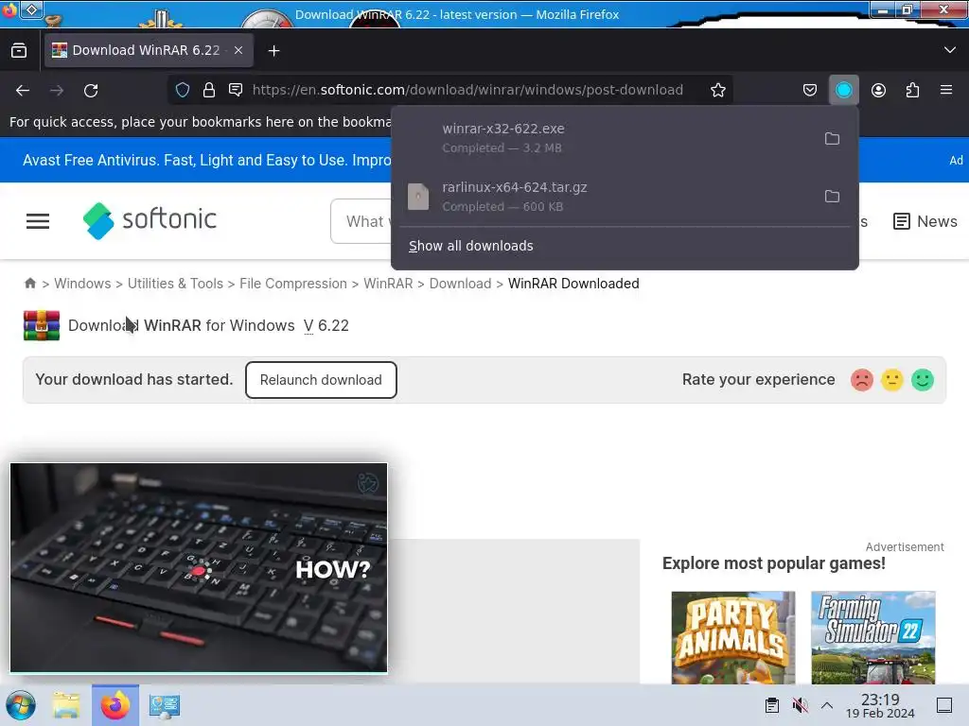Open a new tab
Viewport: 969px width, 726px height.
click(x=273, y=51)
